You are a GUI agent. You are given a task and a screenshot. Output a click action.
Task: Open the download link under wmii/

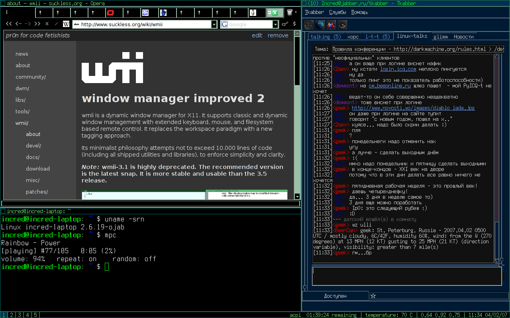point(38,169)
